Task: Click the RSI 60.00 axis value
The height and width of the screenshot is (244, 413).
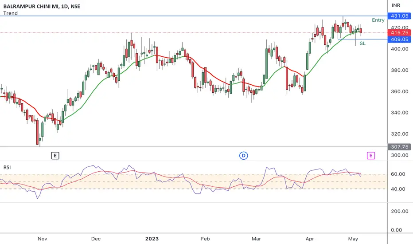Action: pyautogui.click(x=398, y=174)
